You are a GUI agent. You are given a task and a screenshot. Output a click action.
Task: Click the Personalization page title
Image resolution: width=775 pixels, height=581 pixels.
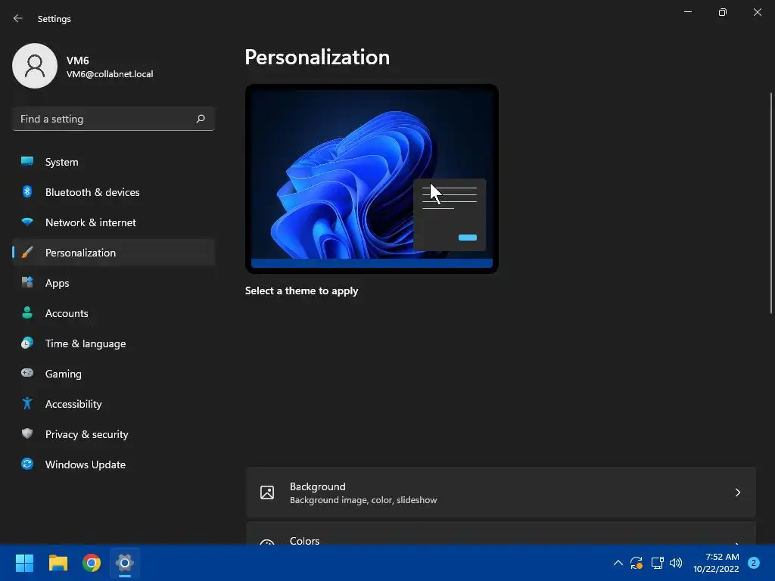(x=317, y=57)
